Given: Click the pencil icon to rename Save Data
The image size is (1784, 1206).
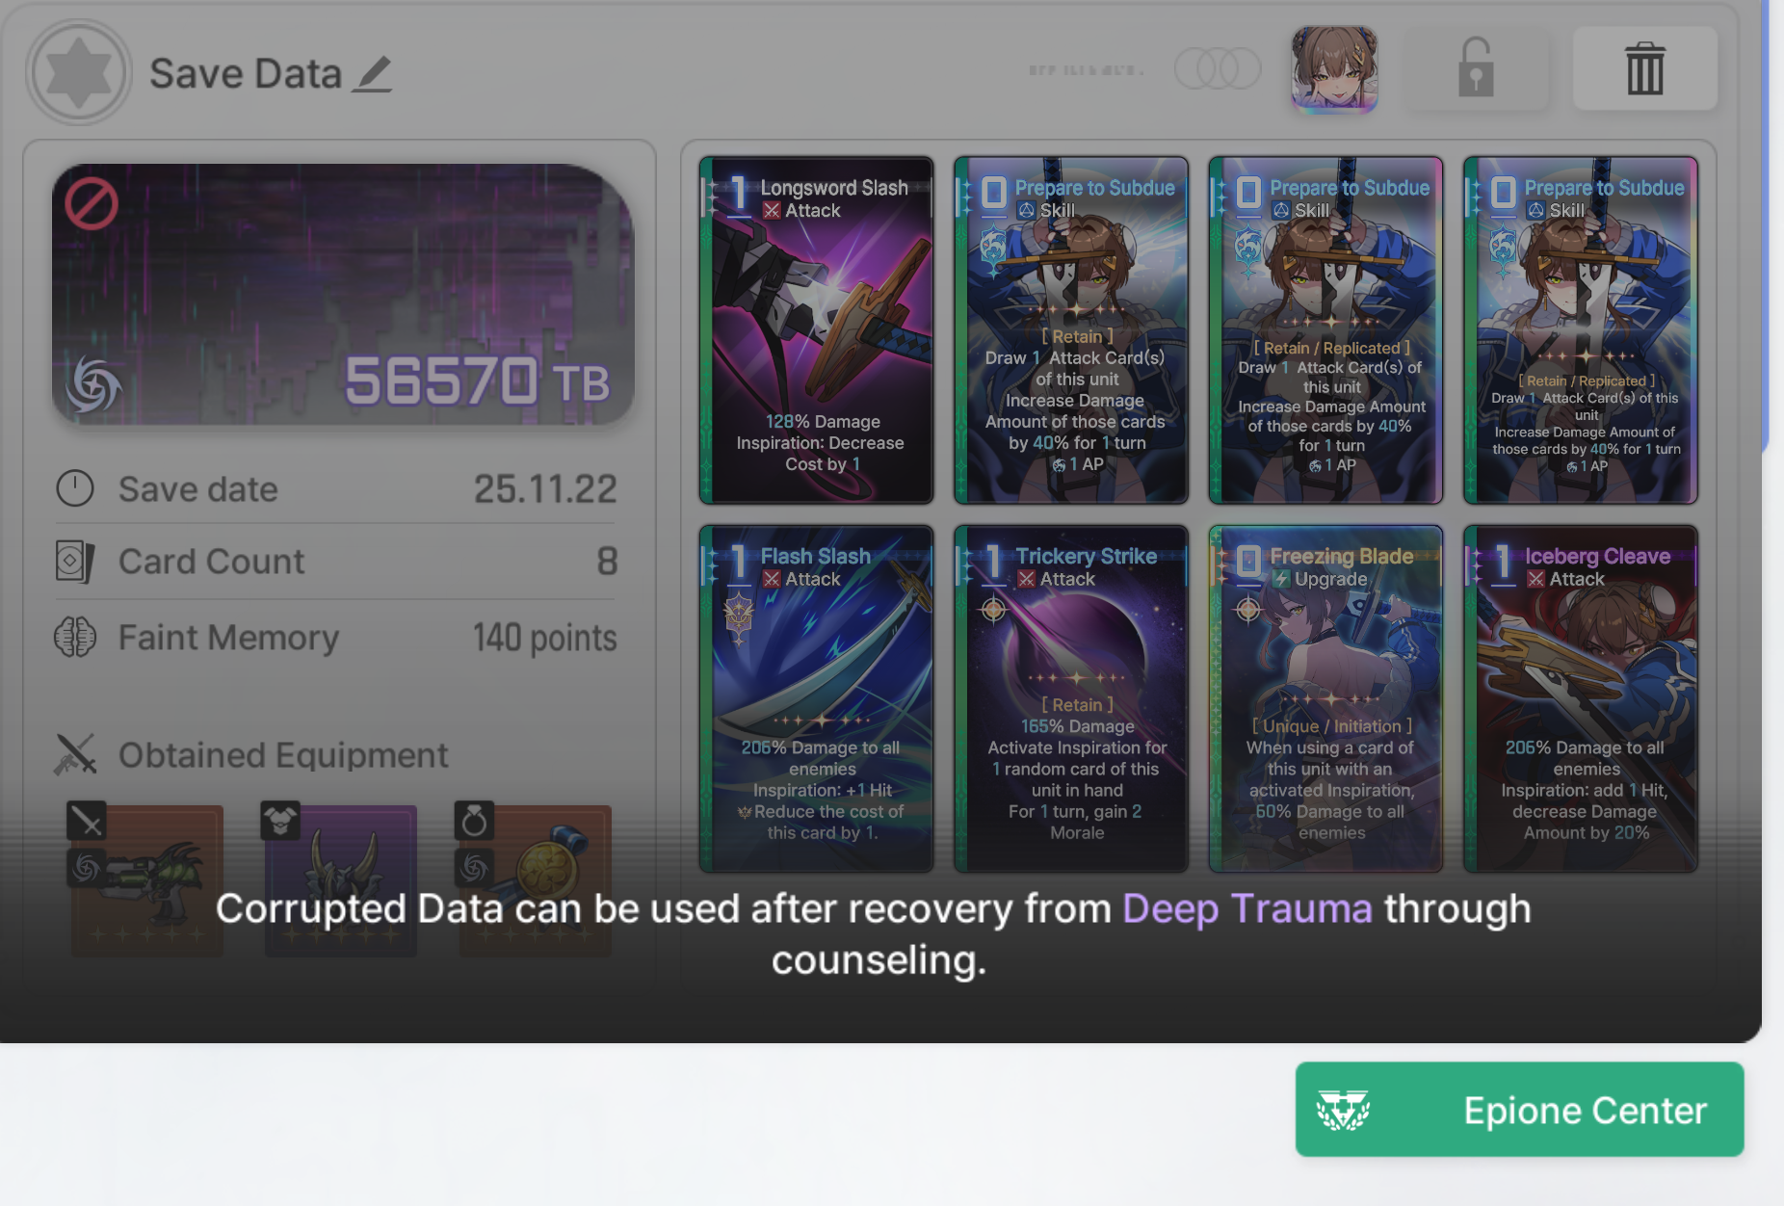Looking at the screenshot, I should 372,74.
